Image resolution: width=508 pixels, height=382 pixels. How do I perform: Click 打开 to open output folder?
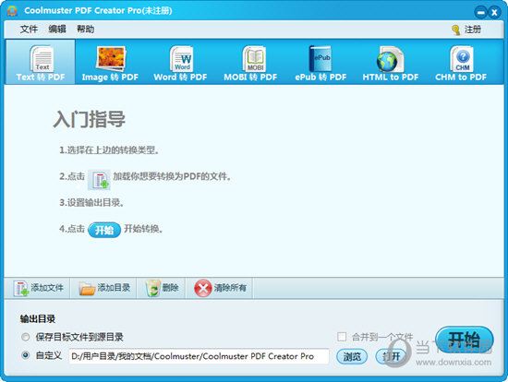(391, 356)
